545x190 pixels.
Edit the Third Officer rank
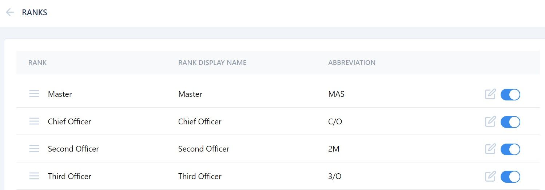click(x=490, y=176)
